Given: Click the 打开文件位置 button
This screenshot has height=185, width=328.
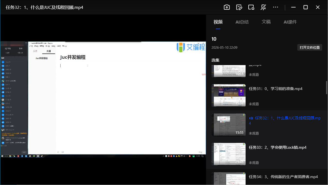Looking at the screenshot, I should pyautogui.click(x=309, y=48).
